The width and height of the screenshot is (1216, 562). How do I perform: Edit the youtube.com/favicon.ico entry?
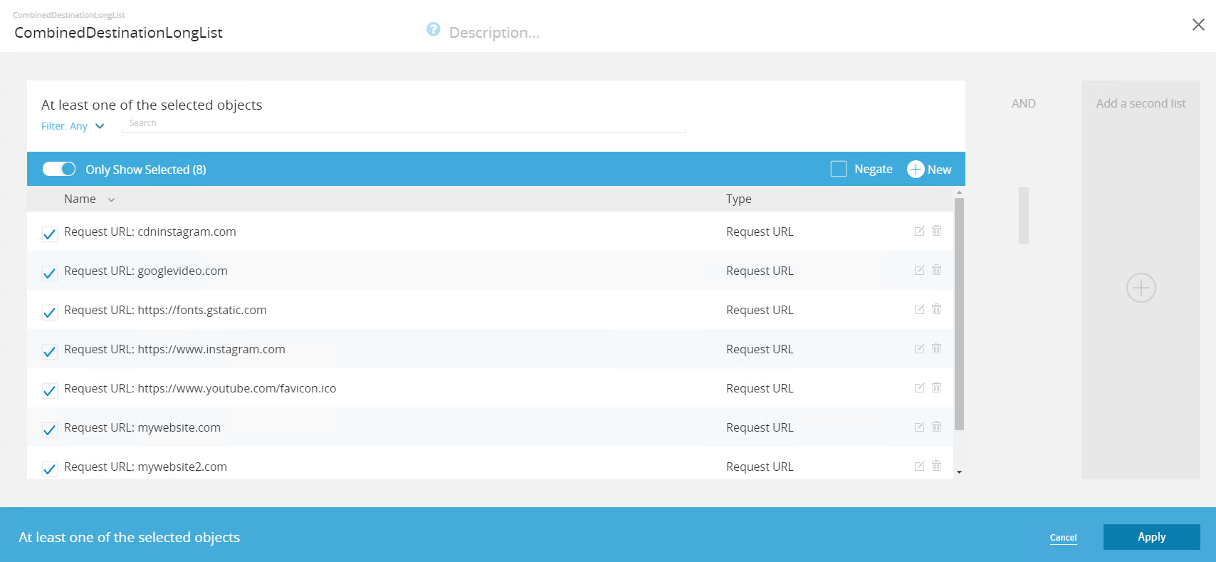coord(919,387)
